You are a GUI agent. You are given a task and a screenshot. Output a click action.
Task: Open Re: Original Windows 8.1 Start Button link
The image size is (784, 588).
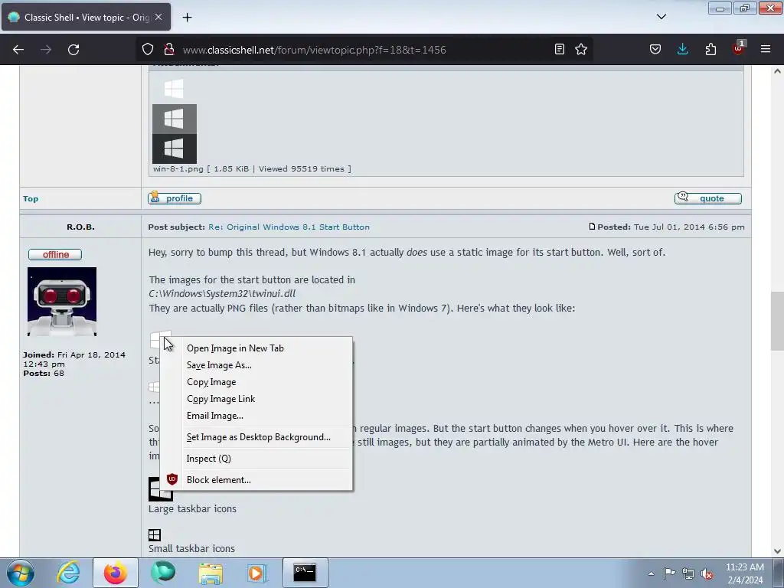(289, 227)
